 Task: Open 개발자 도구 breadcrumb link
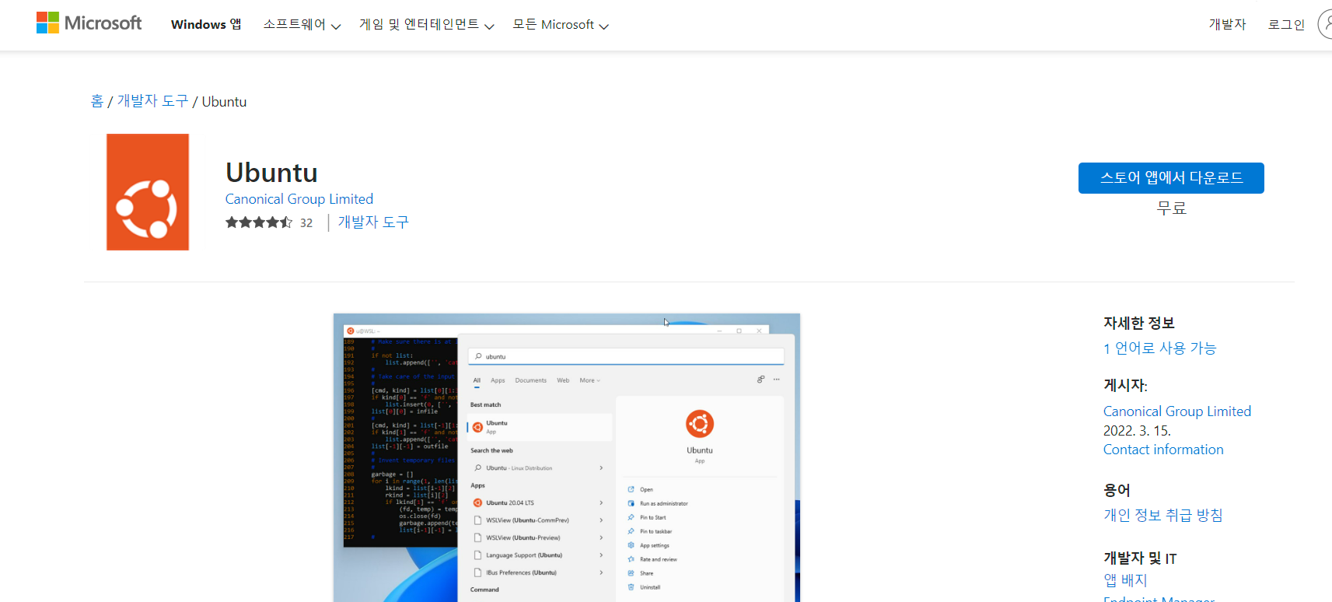coord(152,101)
